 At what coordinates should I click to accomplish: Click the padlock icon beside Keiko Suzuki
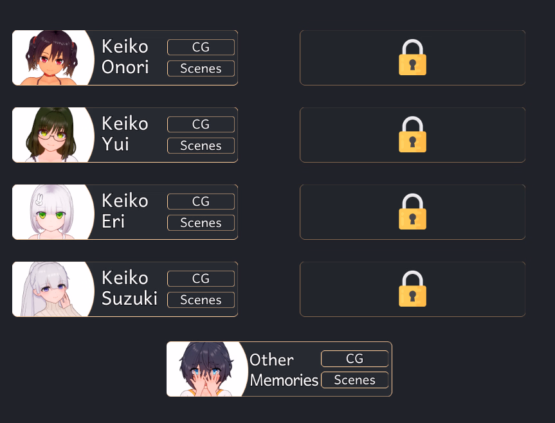tap(412, 289)
